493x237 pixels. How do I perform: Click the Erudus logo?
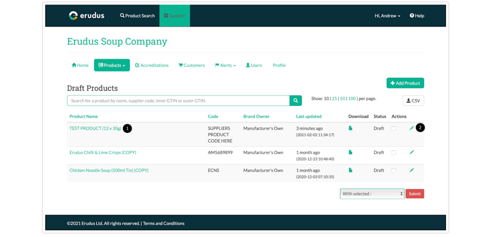(86, 16)
